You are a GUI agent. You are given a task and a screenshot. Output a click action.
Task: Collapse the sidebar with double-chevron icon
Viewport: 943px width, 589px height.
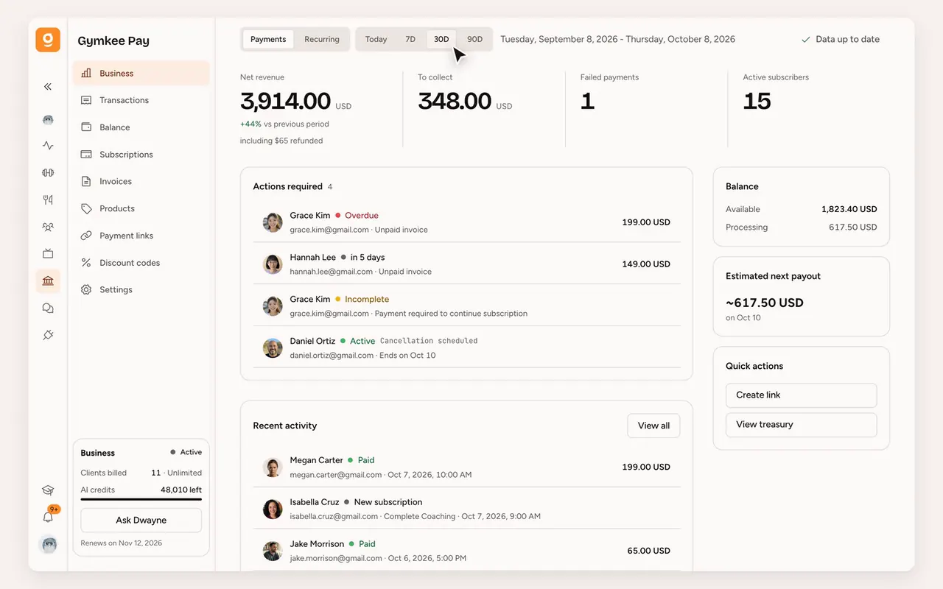tap(48, 87)
